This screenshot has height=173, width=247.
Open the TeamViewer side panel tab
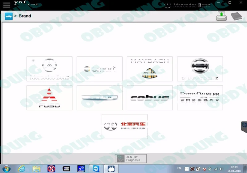coord(244,127)
